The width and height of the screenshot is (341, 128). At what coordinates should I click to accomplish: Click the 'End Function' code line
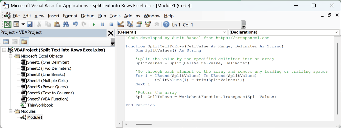pos(140,105)
